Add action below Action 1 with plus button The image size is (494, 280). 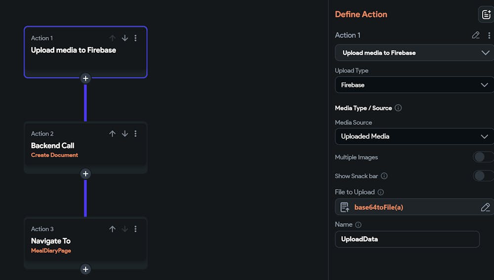(x=85, y=78)
